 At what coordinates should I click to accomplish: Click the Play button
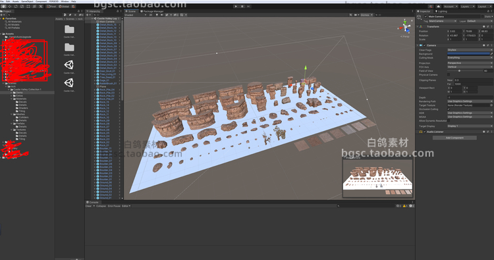pos(236,7)
